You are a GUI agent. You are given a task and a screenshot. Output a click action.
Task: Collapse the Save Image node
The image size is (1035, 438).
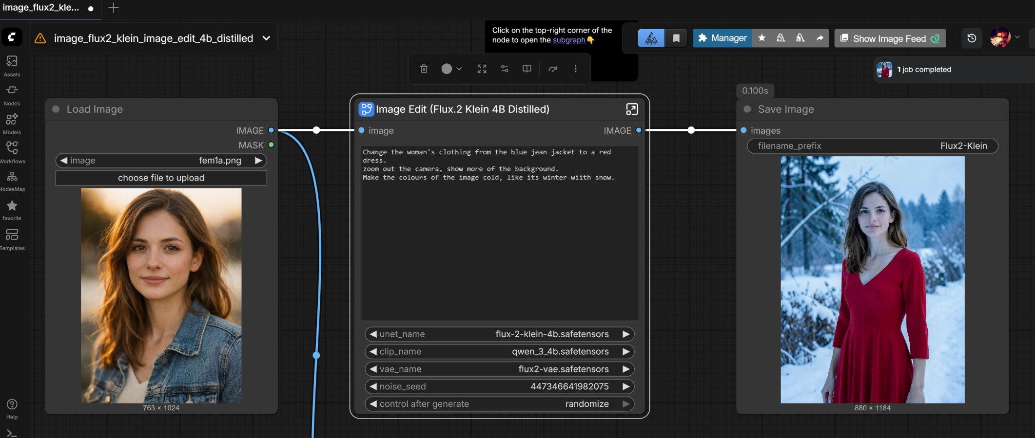click(x=747, y=109)
